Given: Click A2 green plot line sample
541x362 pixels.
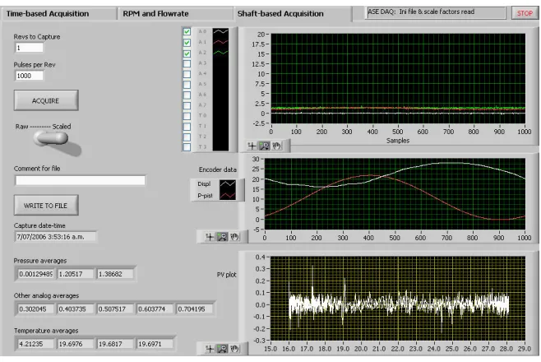Looking at the screenshot, I should [x=220, y=53].
